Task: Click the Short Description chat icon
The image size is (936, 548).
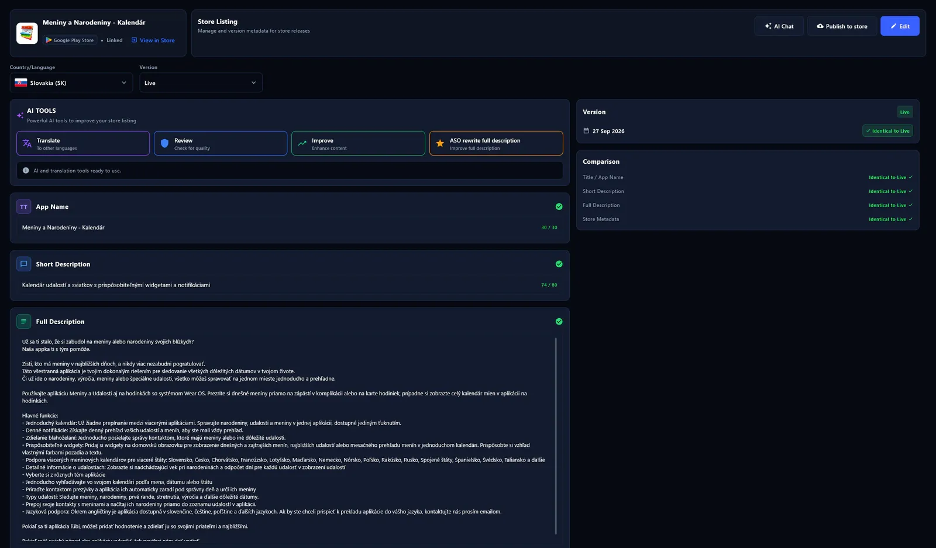Action: [x=23, y=264]
